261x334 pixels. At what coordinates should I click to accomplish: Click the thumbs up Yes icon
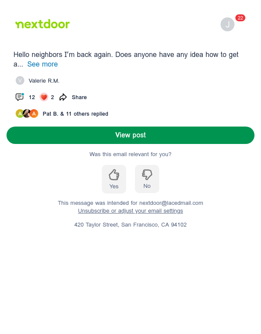tap(114, 175)
